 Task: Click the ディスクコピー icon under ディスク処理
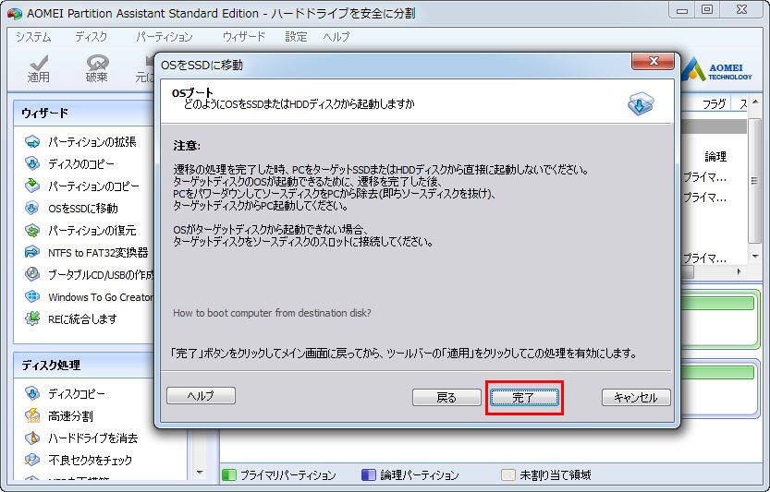pos(32,393)
